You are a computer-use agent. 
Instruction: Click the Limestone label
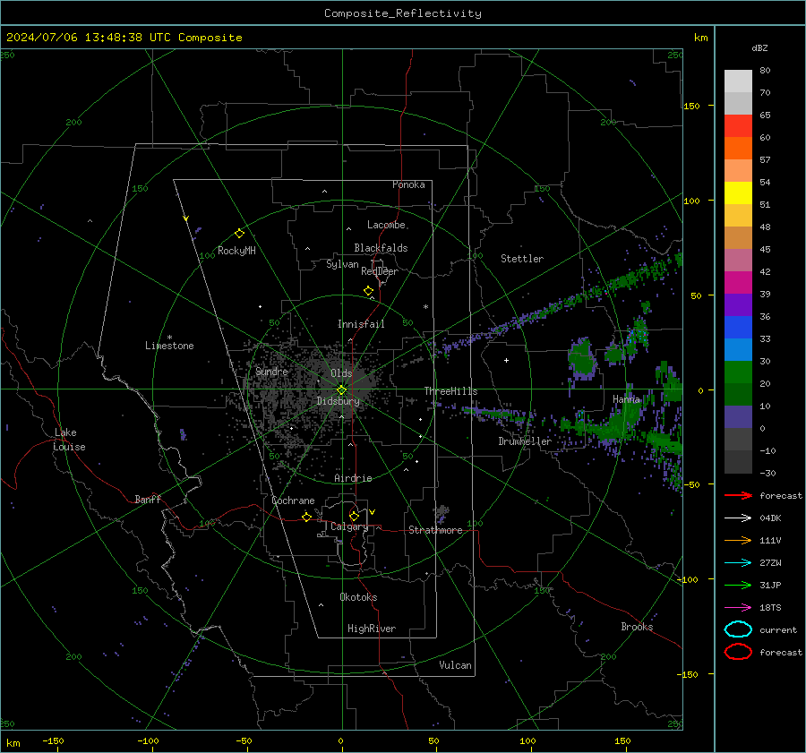(169, 346)
